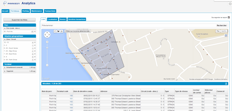Remove the 8 - 8 zone filter

[x=35, y=57]
